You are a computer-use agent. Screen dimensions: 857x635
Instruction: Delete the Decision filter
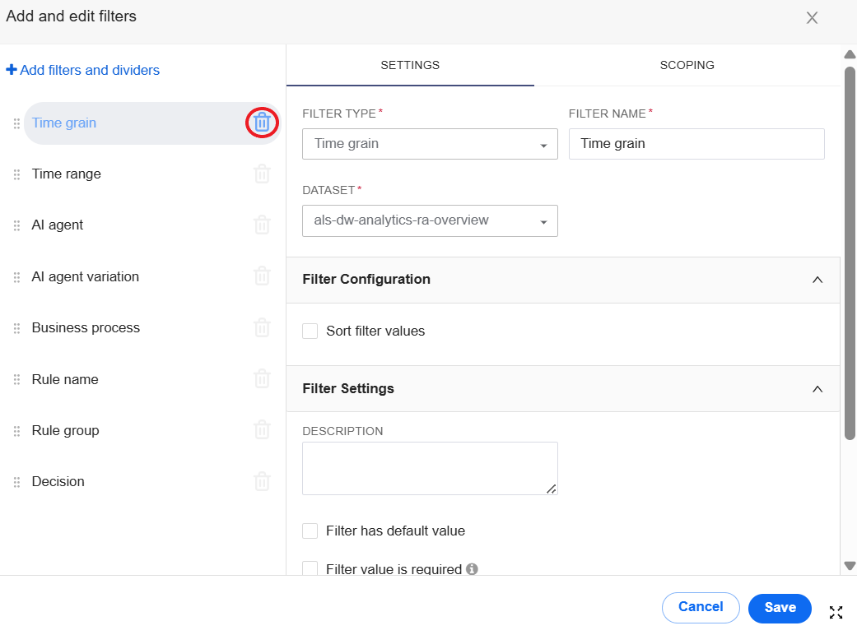click(x=263, y=481)
